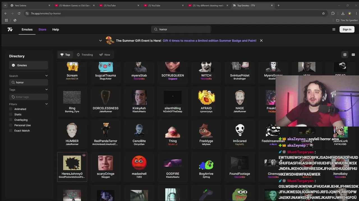The height and width of the screenshot is (201, 359).
Task: Enable the Exact Match filter checkbox
Action: (x=11, y=131)
